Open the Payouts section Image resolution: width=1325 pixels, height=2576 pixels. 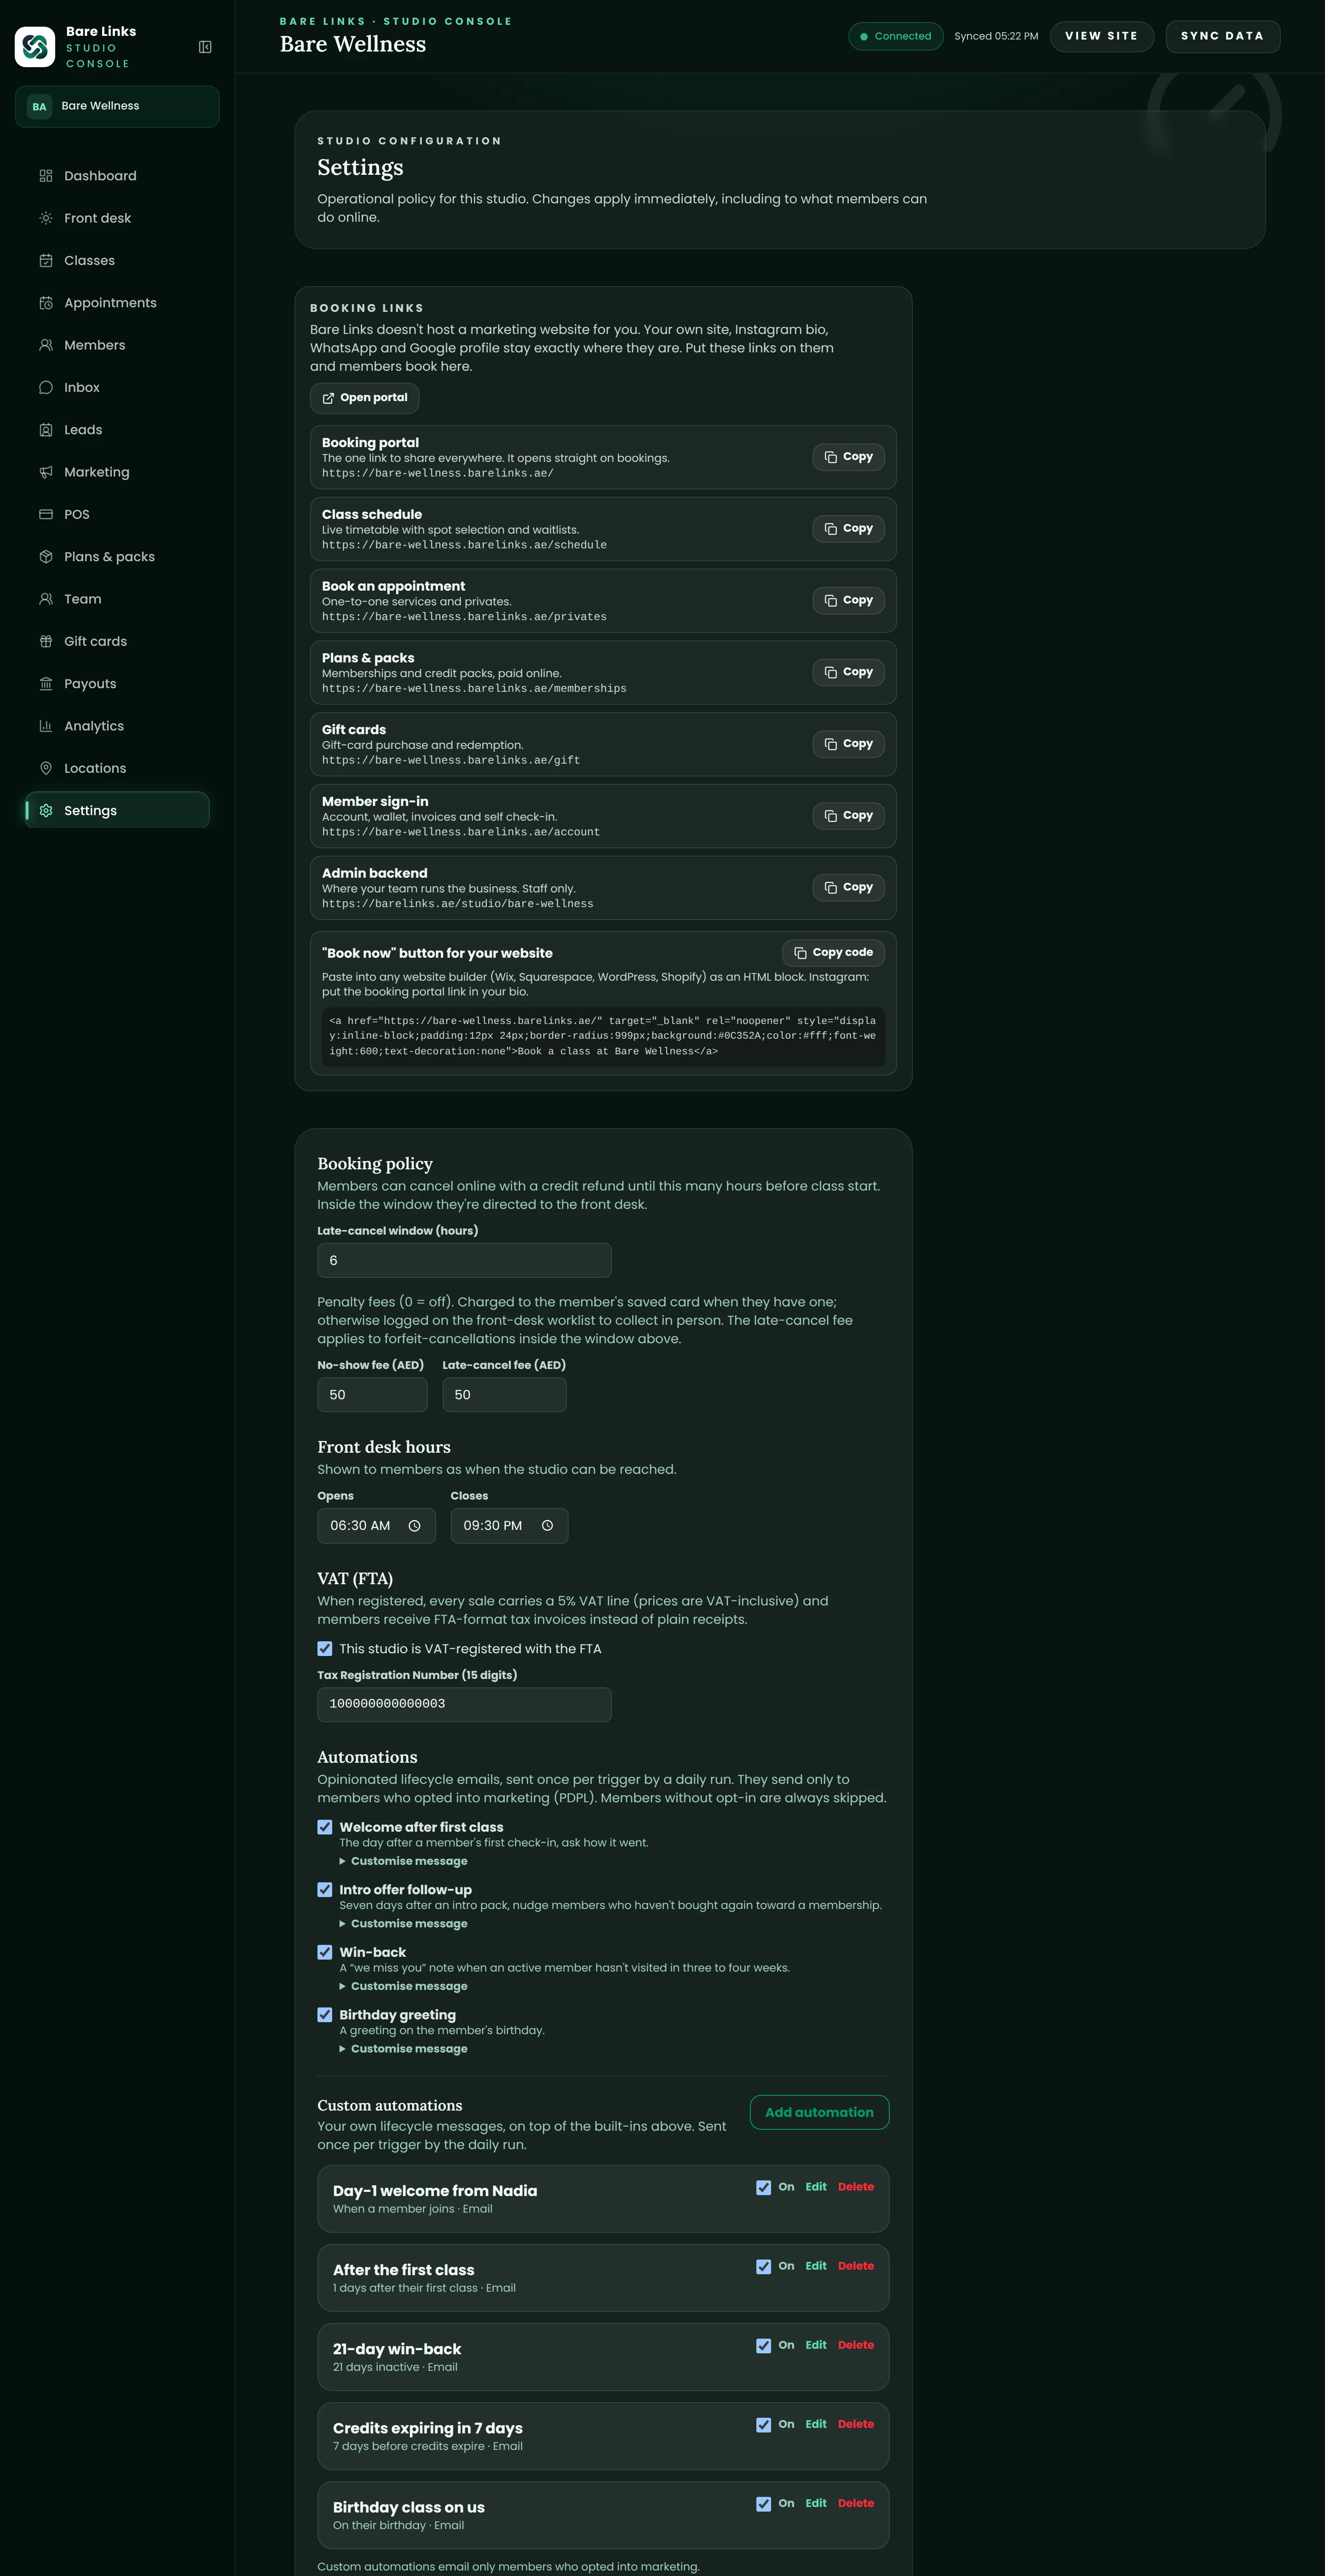pos(117,684)
